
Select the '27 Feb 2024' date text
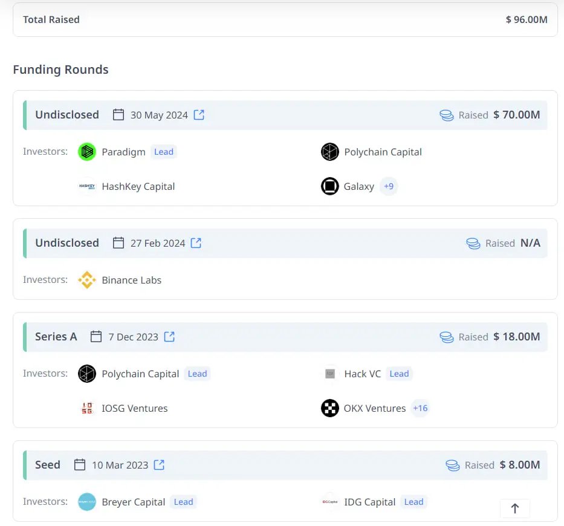158,243
